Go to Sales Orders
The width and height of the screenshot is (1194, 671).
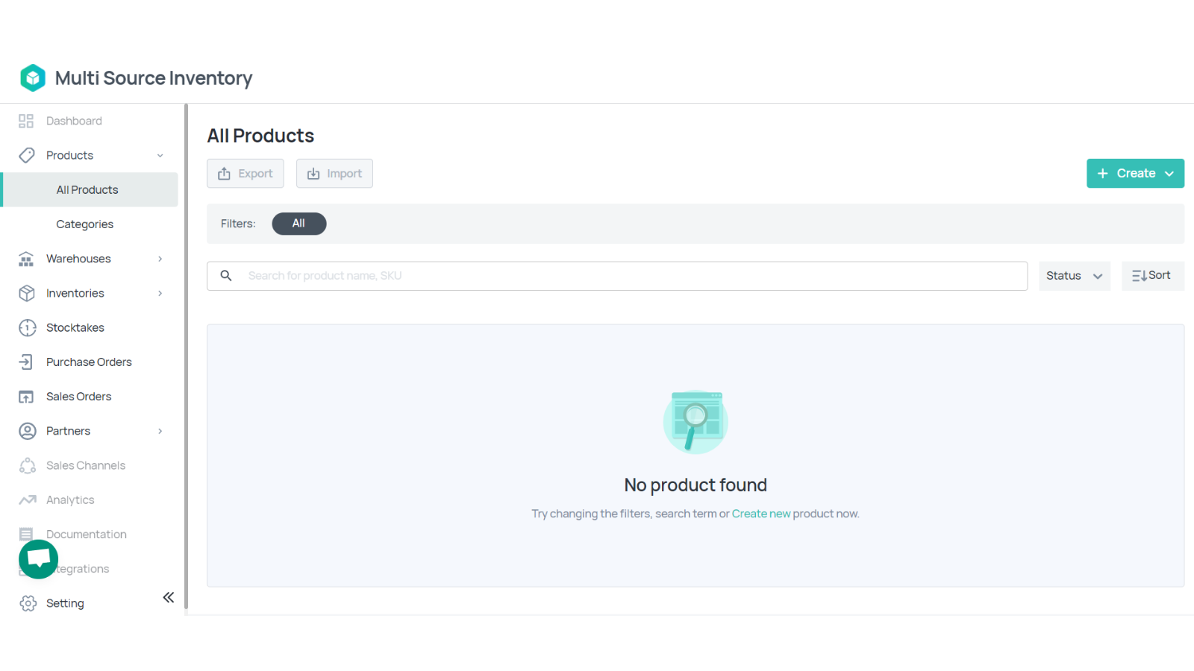point(79,396)
